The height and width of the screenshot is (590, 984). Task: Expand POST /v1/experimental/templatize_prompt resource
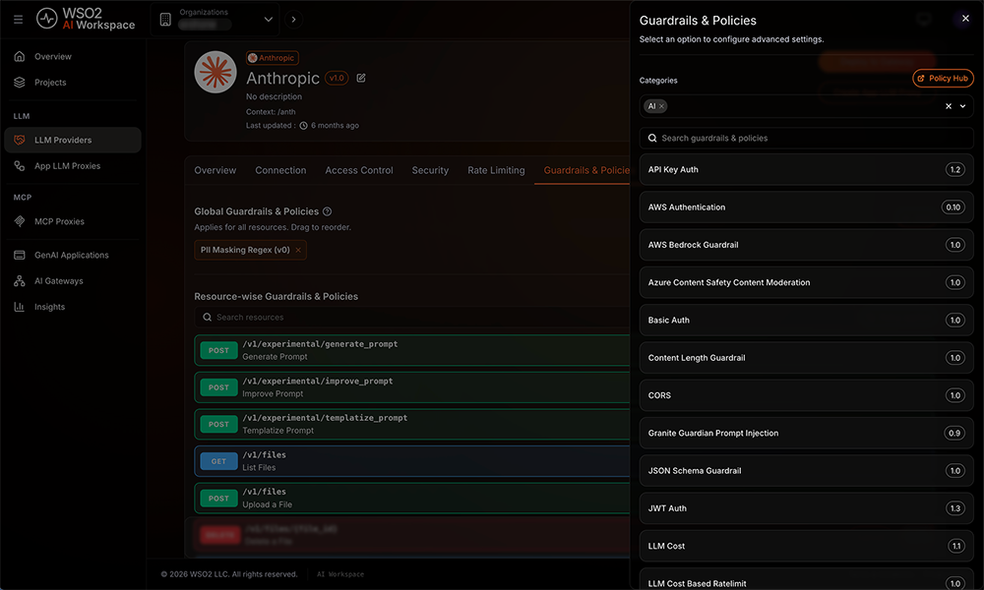pyautogui.click(x=412, y=425)
